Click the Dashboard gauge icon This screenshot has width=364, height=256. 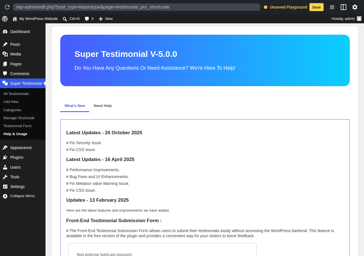(5, 32)
